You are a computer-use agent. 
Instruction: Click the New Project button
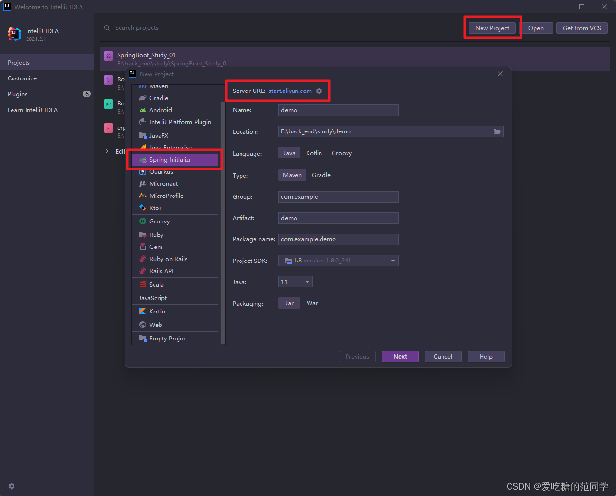pos(492,28)
